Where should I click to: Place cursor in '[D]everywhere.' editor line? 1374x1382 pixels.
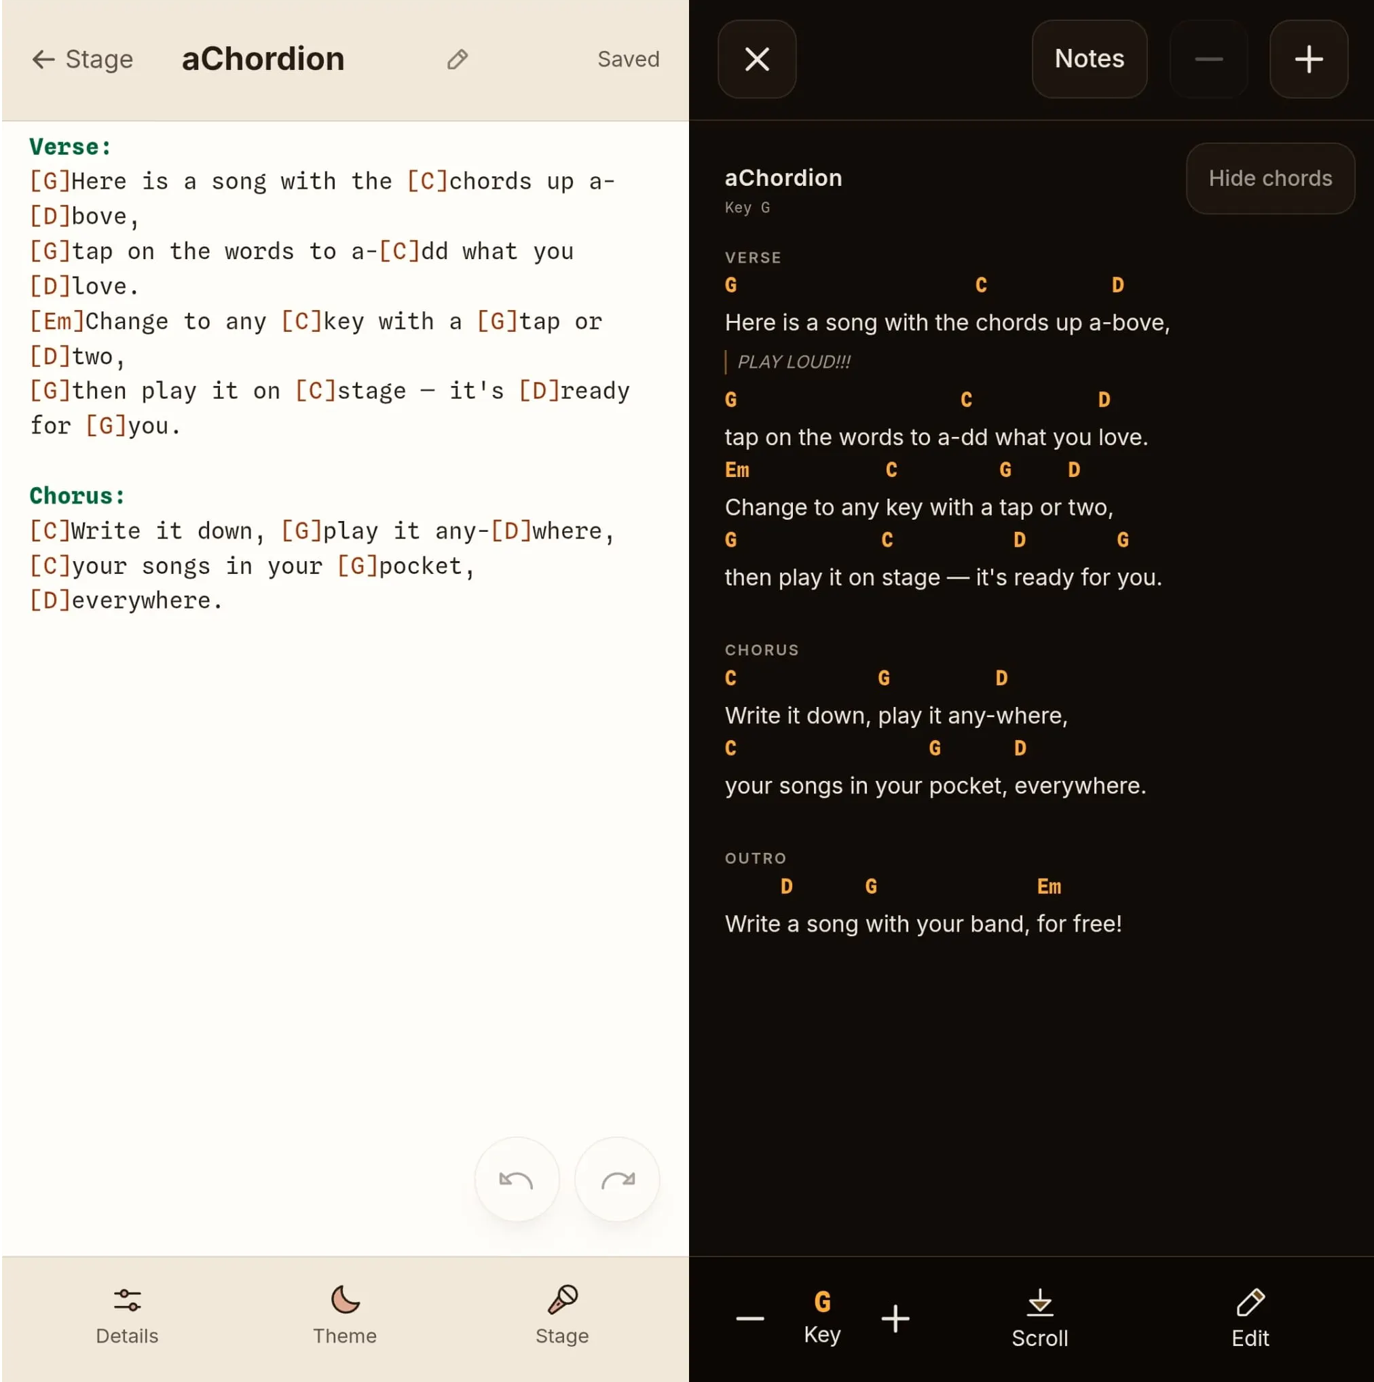[126, 601]
